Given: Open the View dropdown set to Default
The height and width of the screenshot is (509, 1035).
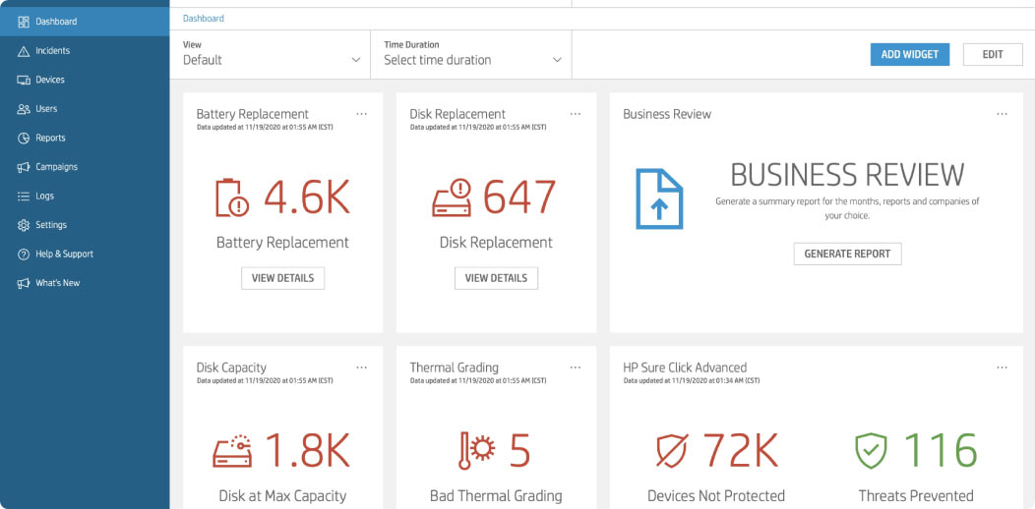Looking at the screenshot, I should coord(273,59).
